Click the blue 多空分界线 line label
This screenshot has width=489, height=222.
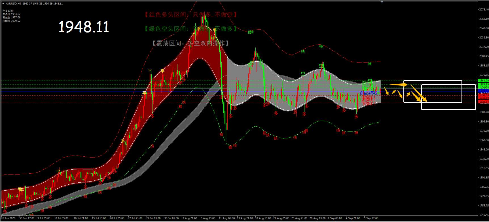pyautogui.click(x=369, y=93)
